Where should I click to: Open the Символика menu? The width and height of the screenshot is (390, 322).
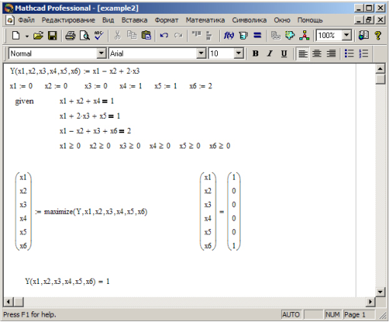tap(249, 20)
